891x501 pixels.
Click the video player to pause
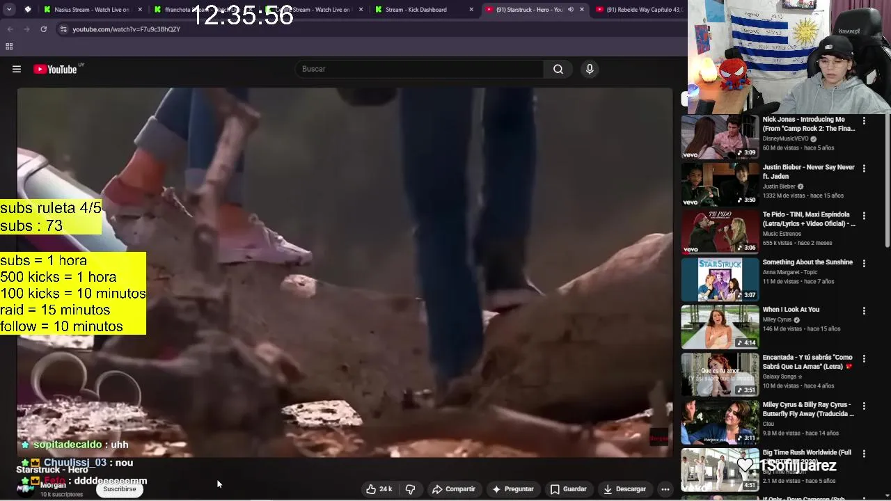point(345,271)
